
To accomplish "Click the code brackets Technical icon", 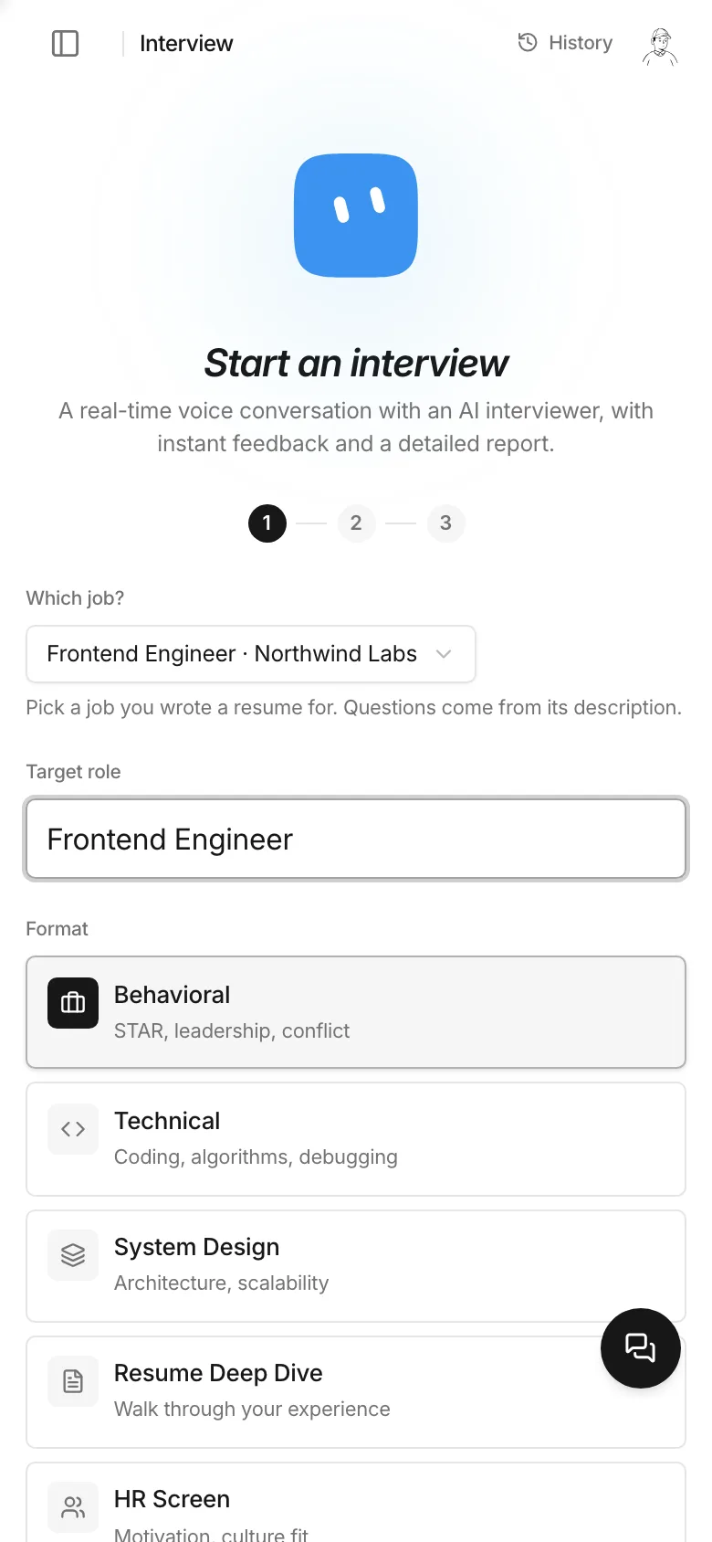I will click(73, 1129).
